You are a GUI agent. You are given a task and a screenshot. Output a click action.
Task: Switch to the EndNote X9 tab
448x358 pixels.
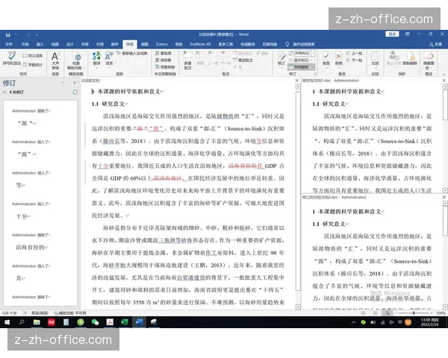[x=200, y=44]
